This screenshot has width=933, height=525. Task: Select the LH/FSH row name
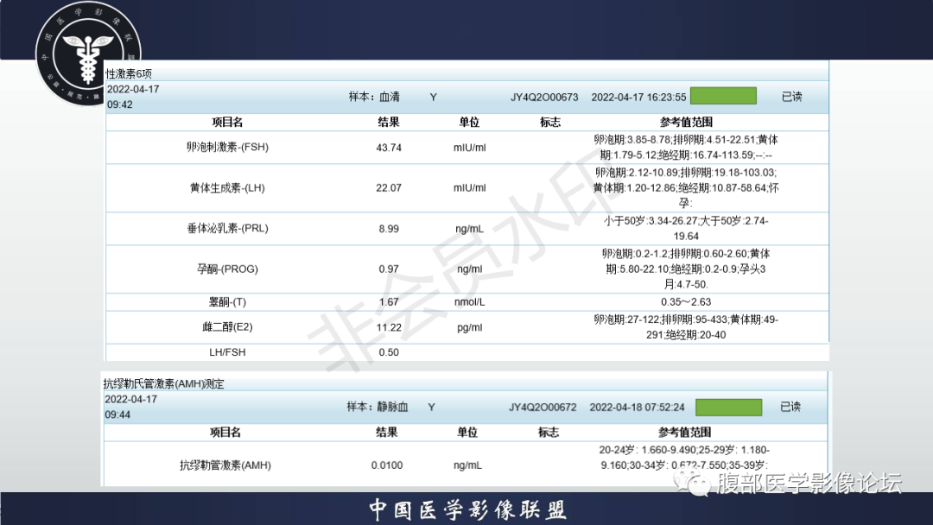tap(227, 352)
